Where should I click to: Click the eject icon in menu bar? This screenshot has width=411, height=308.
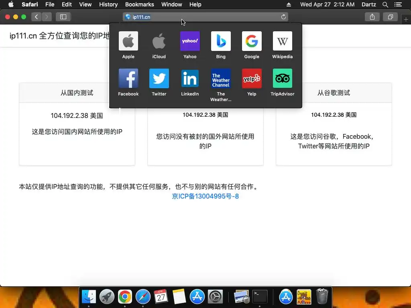tap(289, 4)
